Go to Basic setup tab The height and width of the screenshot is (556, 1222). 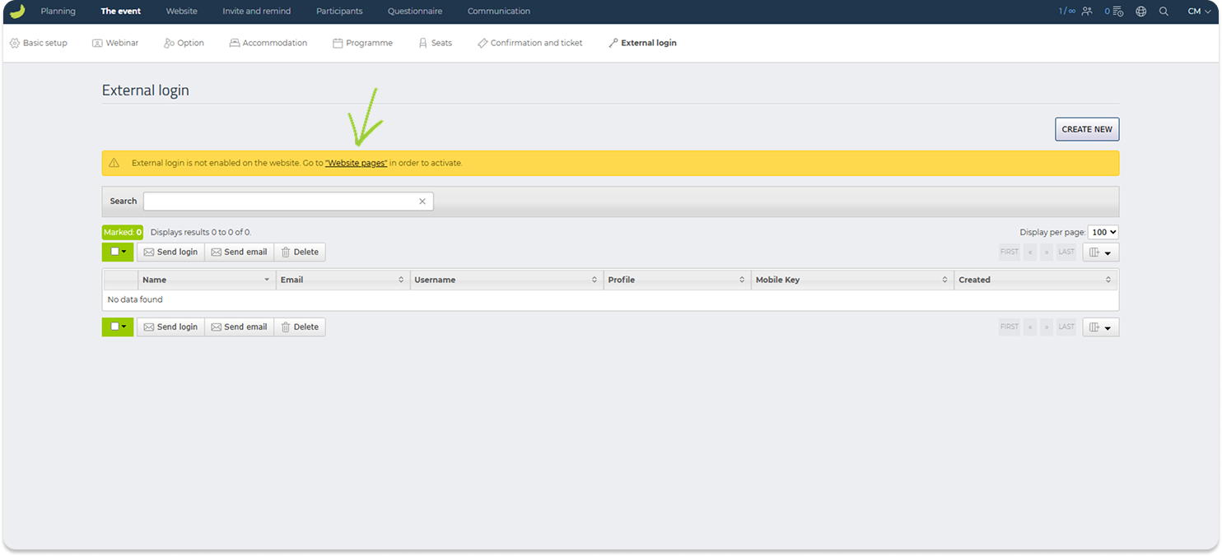[39, 43]
